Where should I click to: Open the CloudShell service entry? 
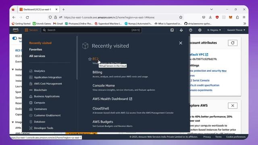(101, 108)
